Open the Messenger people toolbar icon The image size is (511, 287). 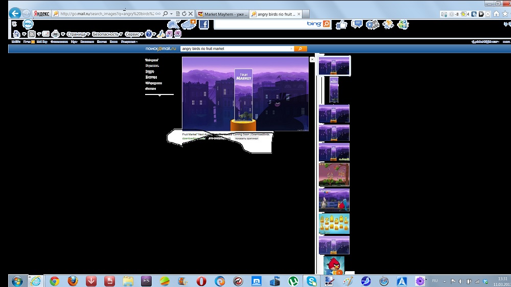403,25
